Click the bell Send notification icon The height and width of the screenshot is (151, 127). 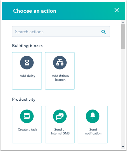tap(93, 116)
